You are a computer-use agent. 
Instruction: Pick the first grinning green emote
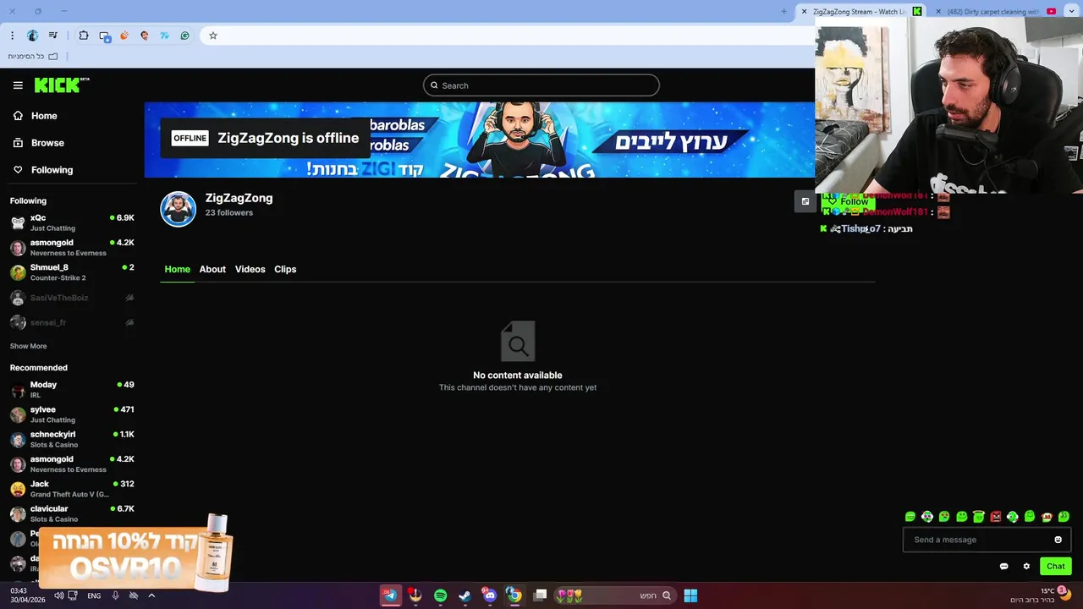(910, 516)
